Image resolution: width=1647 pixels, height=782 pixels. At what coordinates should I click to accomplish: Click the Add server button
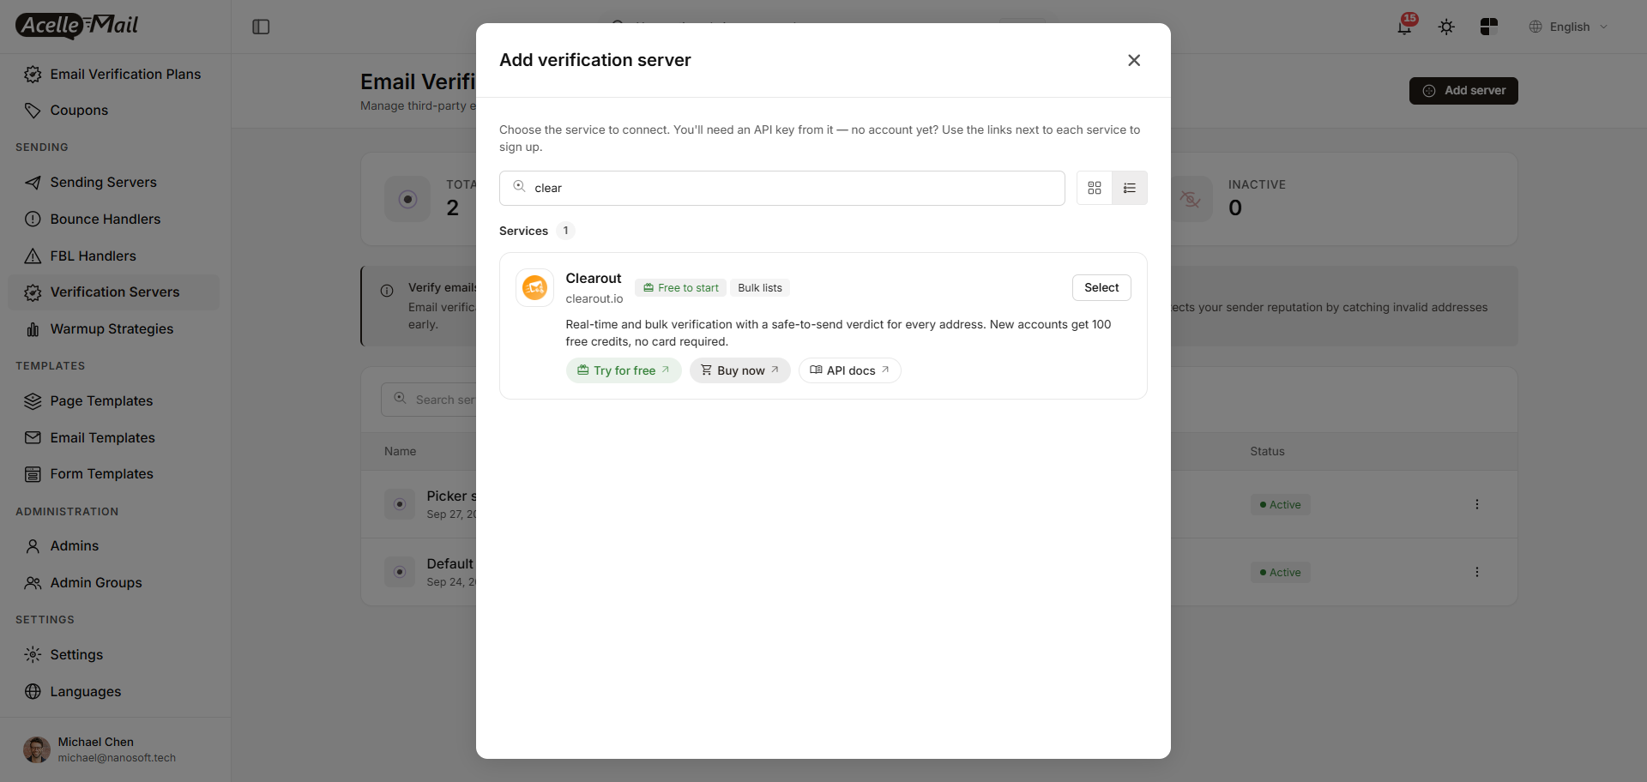tap(1463, 90)
